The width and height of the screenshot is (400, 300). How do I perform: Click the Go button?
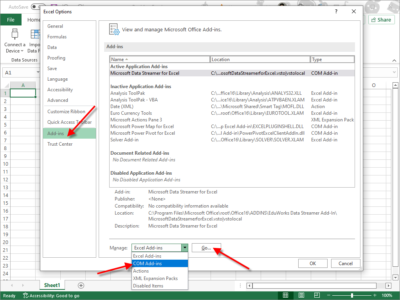206,248
